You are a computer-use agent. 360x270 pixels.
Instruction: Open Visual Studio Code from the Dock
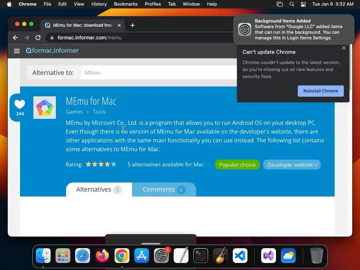point(240,256)
